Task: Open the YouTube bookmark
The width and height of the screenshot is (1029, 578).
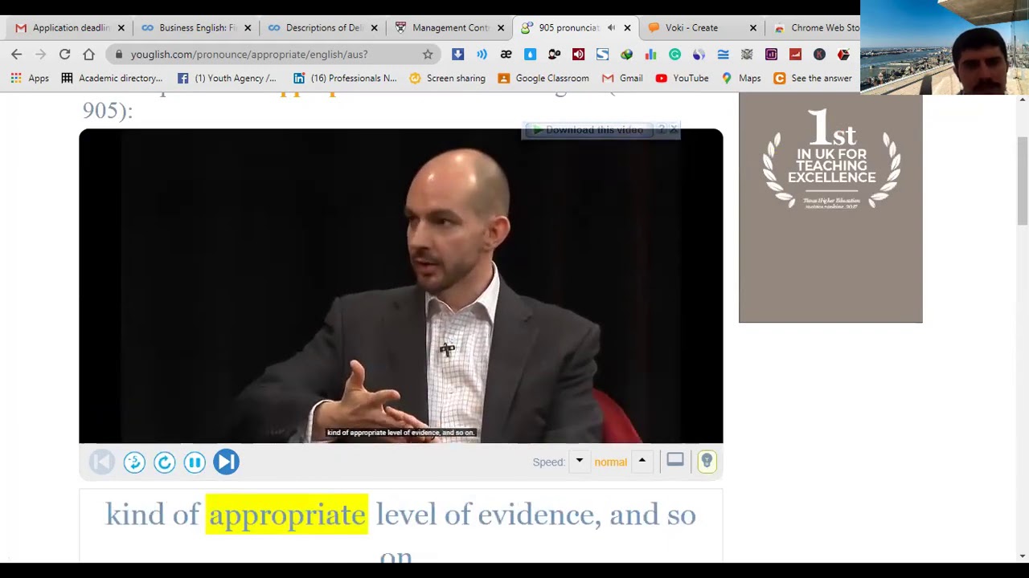Action: [x=682, y=78]
